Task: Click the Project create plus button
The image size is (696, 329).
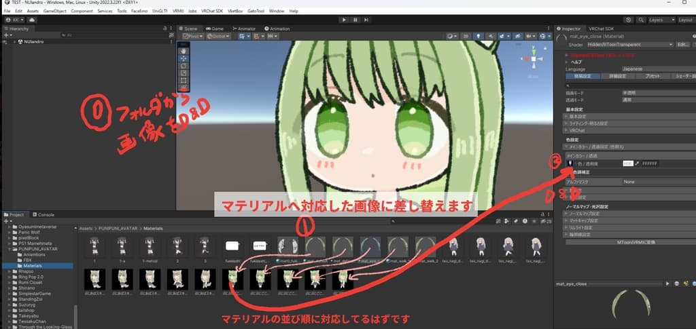Action: click(x=7, y=221)
